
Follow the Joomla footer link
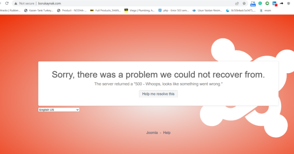(x=152, y=133)
